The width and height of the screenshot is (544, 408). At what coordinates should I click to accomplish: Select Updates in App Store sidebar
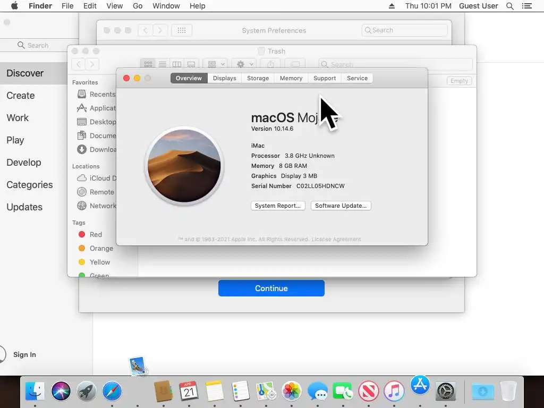point(24,207)
